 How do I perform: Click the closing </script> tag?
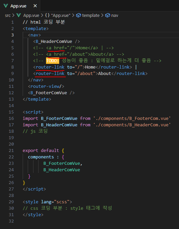tap(35, 189)
